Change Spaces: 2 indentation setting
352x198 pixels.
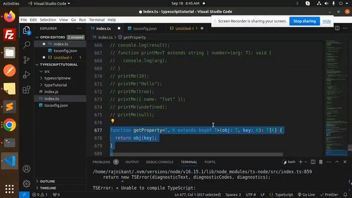(233, 195)
